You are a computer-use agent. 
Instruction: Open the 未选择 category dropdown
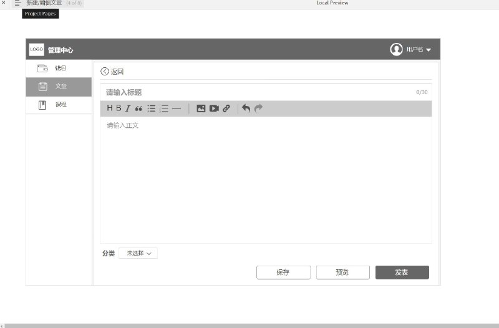tap(138, 253)
